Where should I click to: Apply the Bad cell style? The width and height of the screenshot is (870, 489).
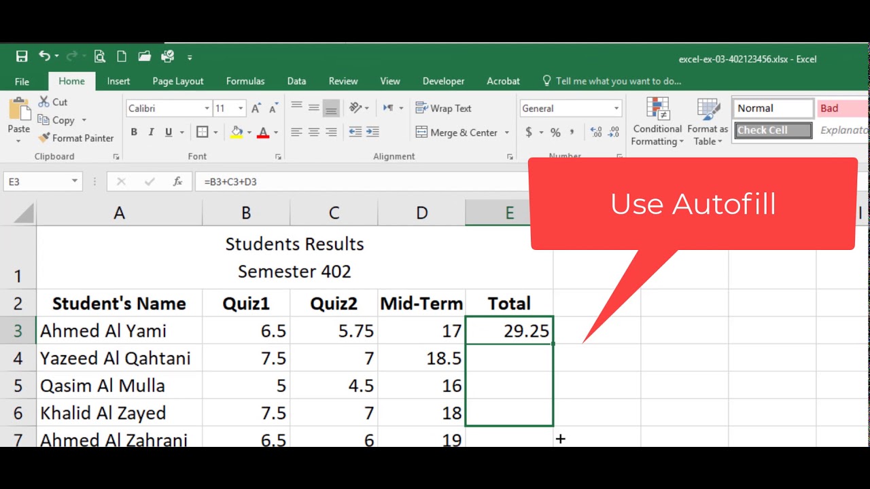[843, 108]
